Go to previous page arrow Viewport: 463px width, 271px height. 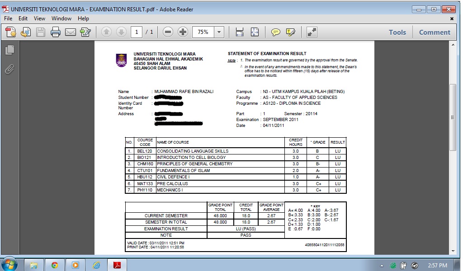click(106, 32)
